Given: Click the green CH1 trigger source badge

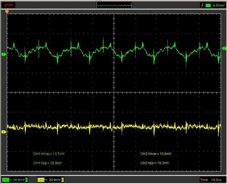Looking at the screenshot, I should [x=208, y=5].
